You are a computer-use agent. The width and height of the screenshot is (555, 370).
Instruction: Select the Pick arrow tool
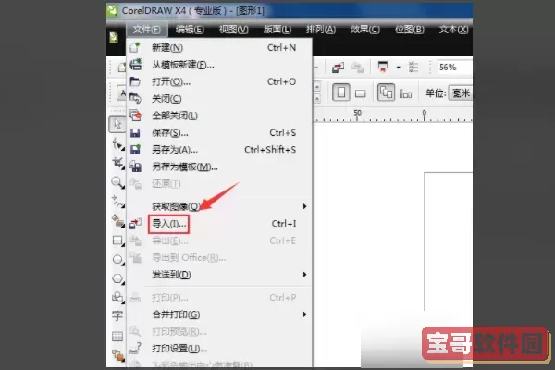tap(117, 124)
